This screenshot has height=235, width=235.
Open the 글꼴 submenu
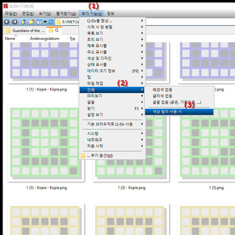tap(112, 102)
